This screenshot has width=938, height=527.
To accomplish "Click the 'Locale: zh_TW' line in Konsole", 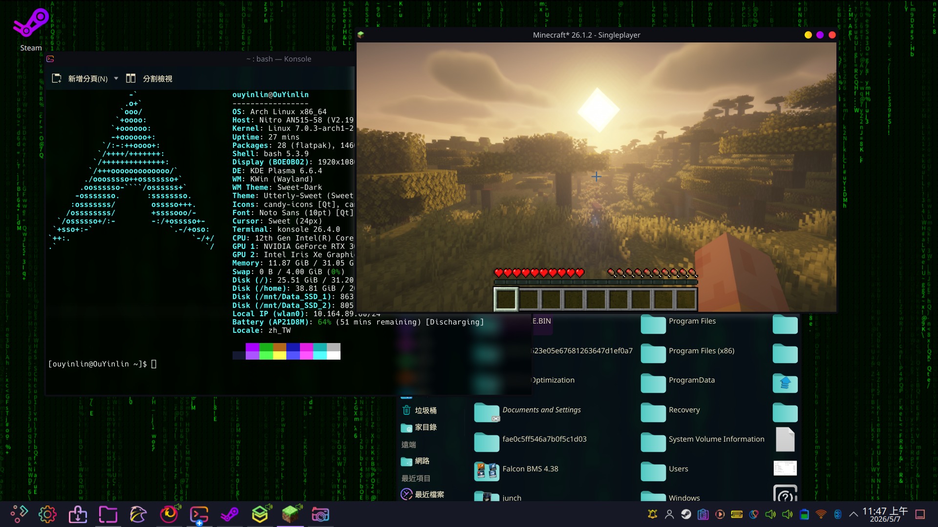I will 261,330.
